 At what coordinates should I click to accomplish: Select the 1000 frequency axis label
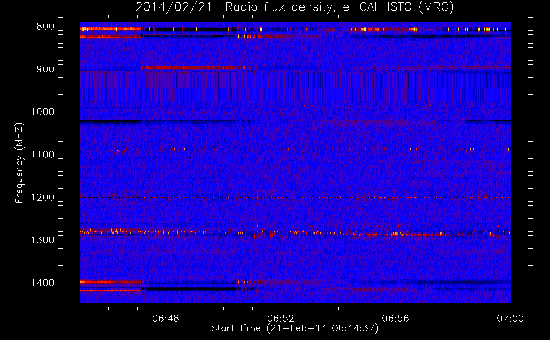[x=42, y=112]
